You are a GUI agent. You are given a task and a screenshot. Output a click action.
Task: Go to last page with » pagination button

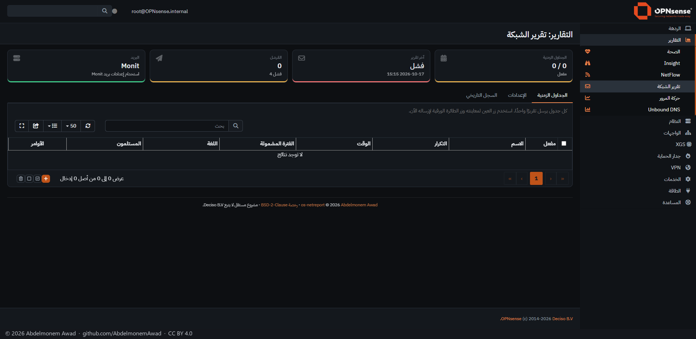tap(563, 178)
